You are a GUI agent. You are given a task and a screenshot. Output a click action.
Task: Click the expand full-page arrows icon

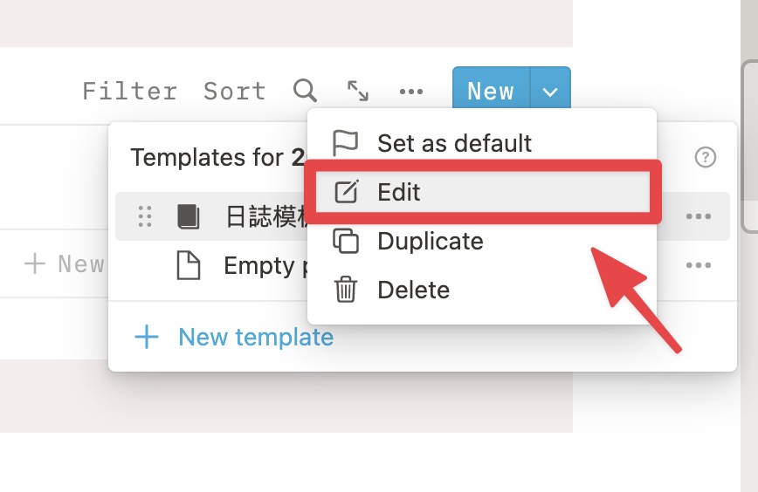pos(358,91)
